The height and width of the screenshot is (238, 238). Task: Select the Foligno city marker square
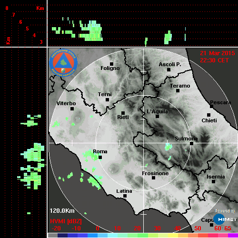[112, 64]
